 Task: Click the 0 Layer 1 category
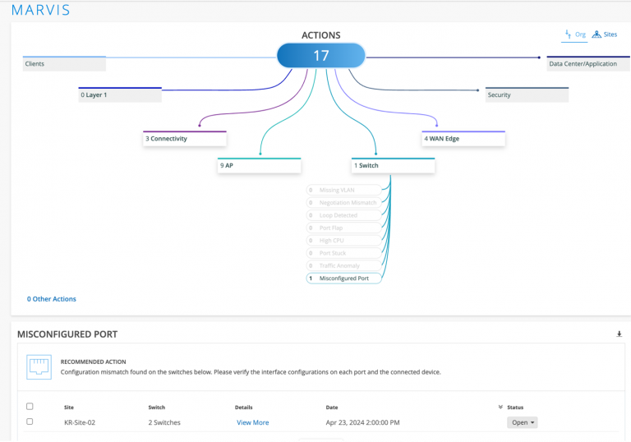coord(120,94)
